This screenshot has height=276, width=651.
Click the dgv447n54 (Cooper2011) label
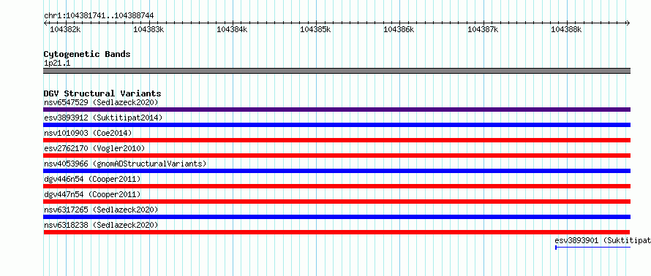(92, 194)
